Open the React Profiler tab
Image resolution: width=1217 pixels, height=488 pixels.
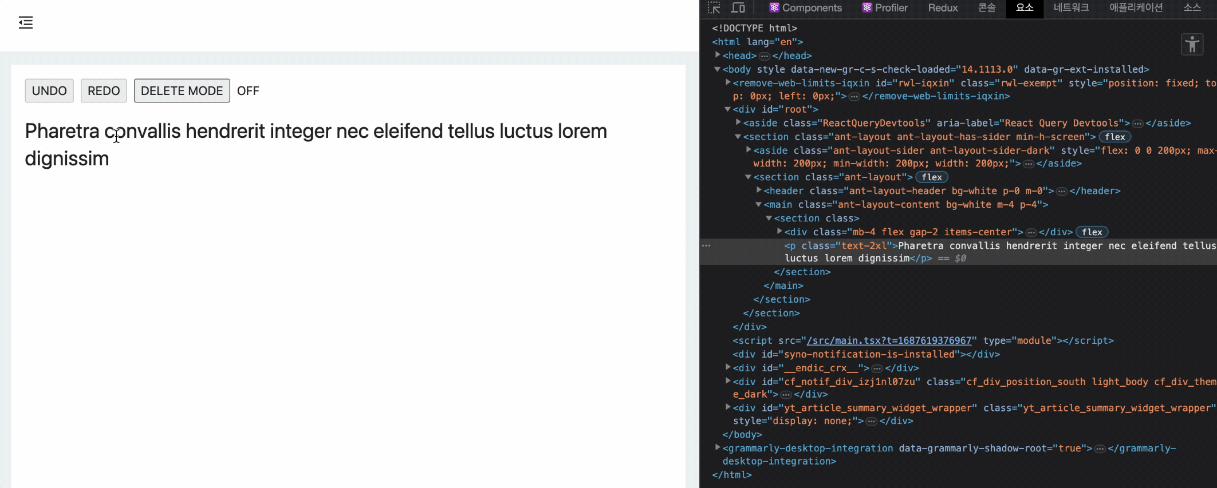click(x=885, y=8)
